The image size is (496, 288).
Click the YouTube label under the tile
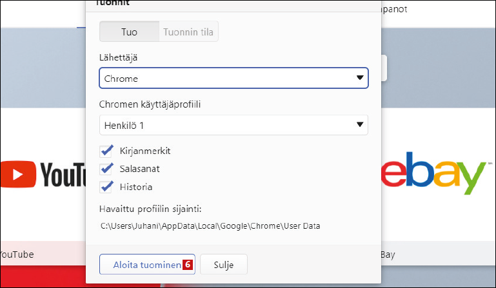click(17, 254)
